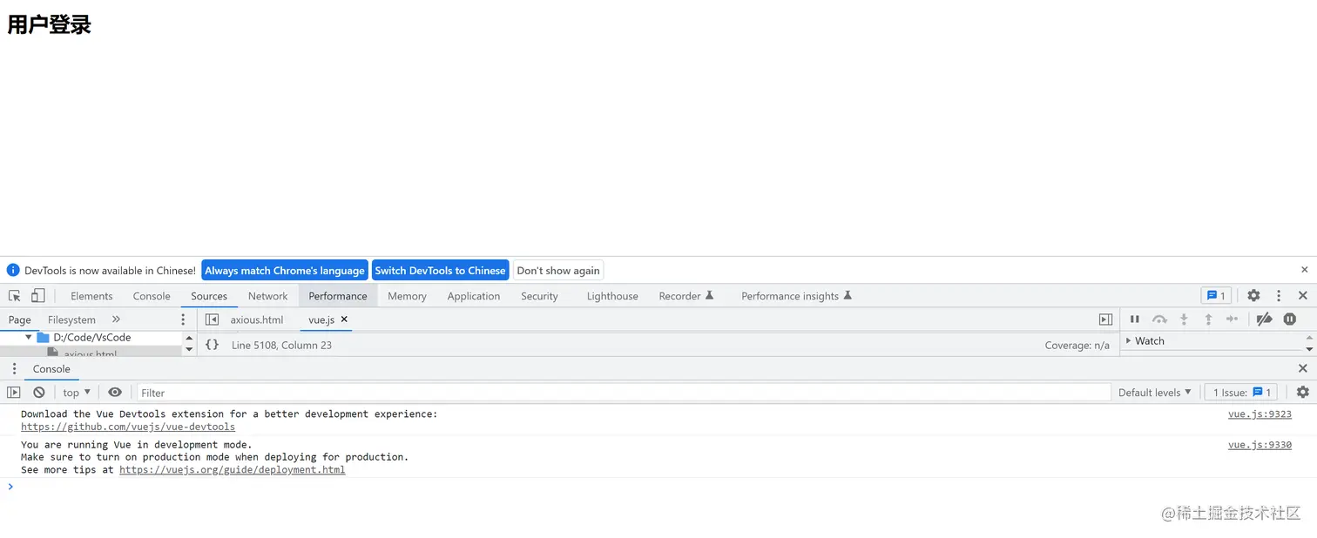Image resolution: width=1317 pixels, height=538 pixels.
Task: Open the vue.js:9323 source link
Action: [x=1260, y=414]
